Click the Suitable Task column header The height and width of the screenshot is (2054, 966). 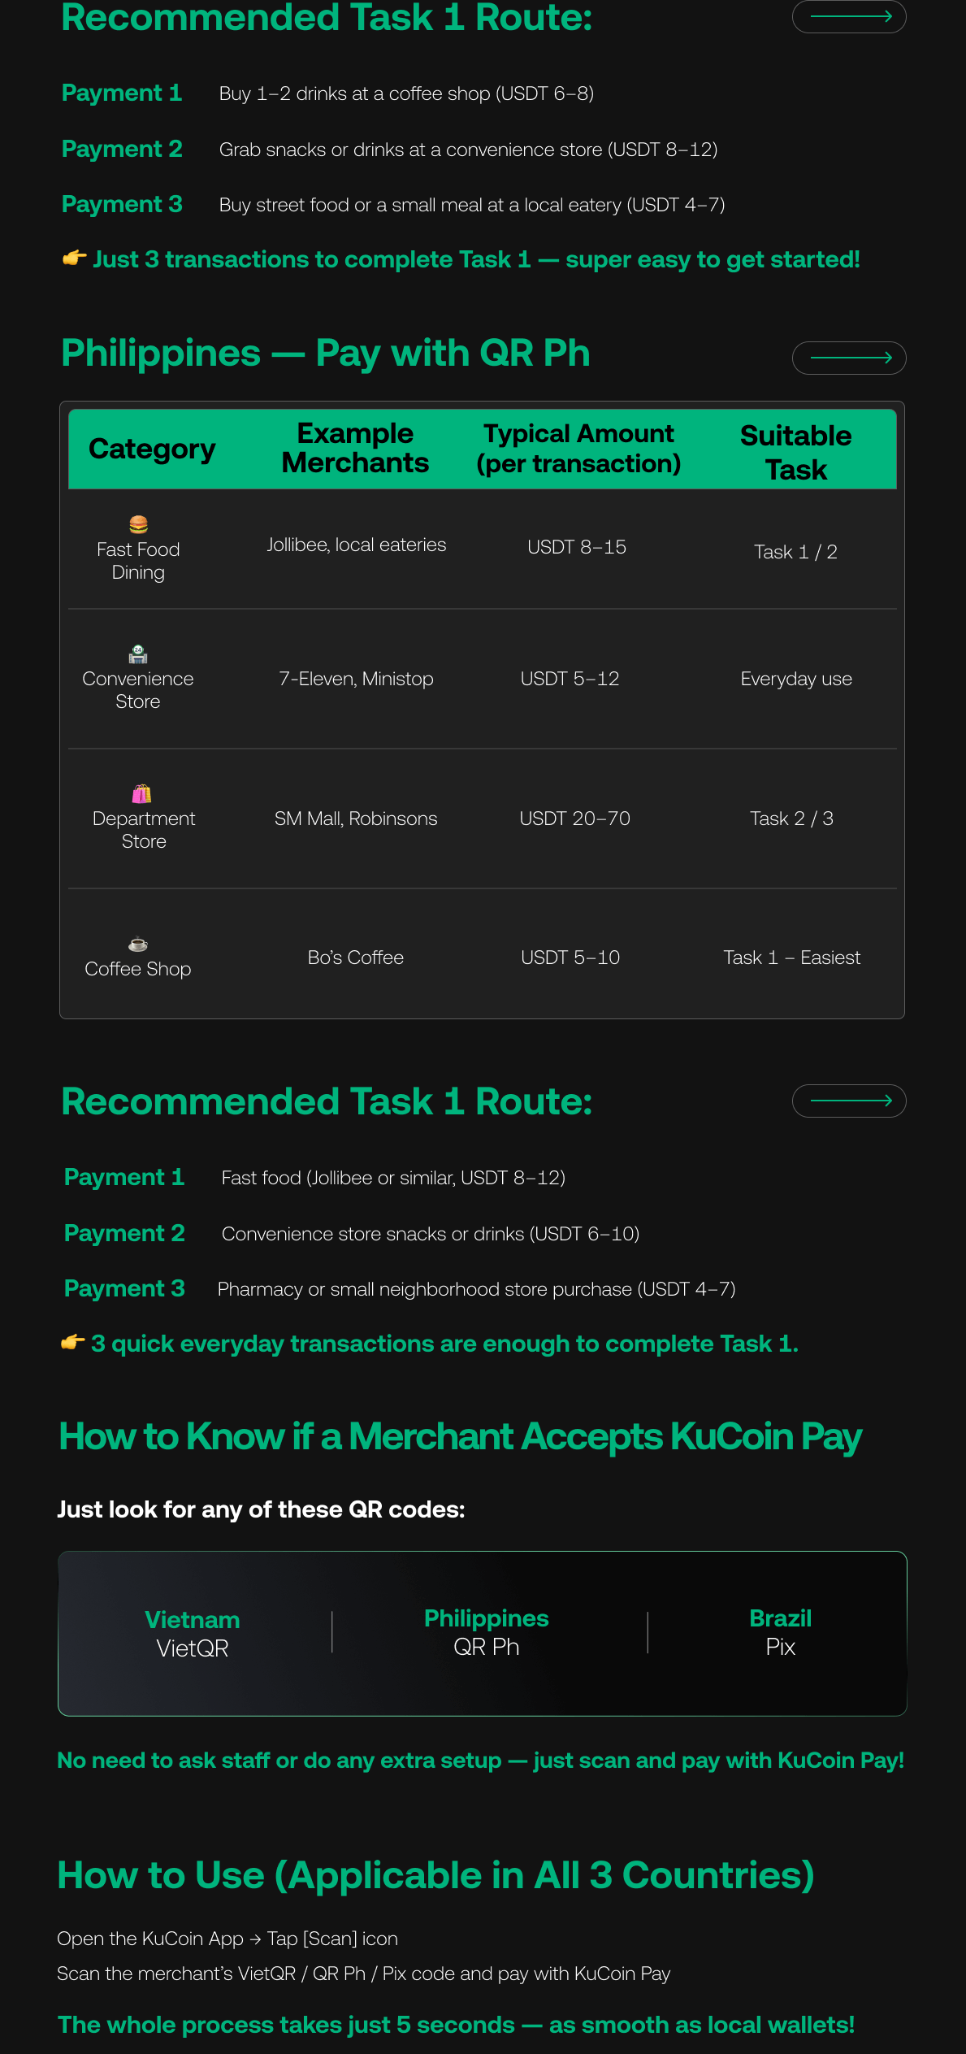click(x=795, y=452)
